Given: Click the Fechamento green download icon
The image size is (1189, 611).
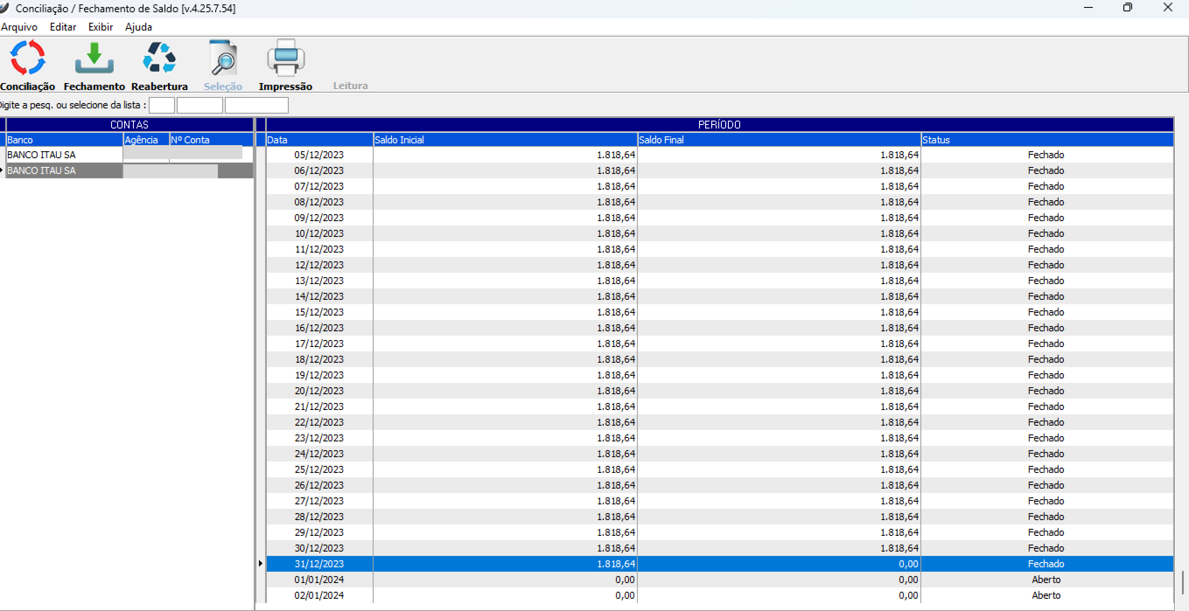Looking at the screenshot, I should coord(94,58).
